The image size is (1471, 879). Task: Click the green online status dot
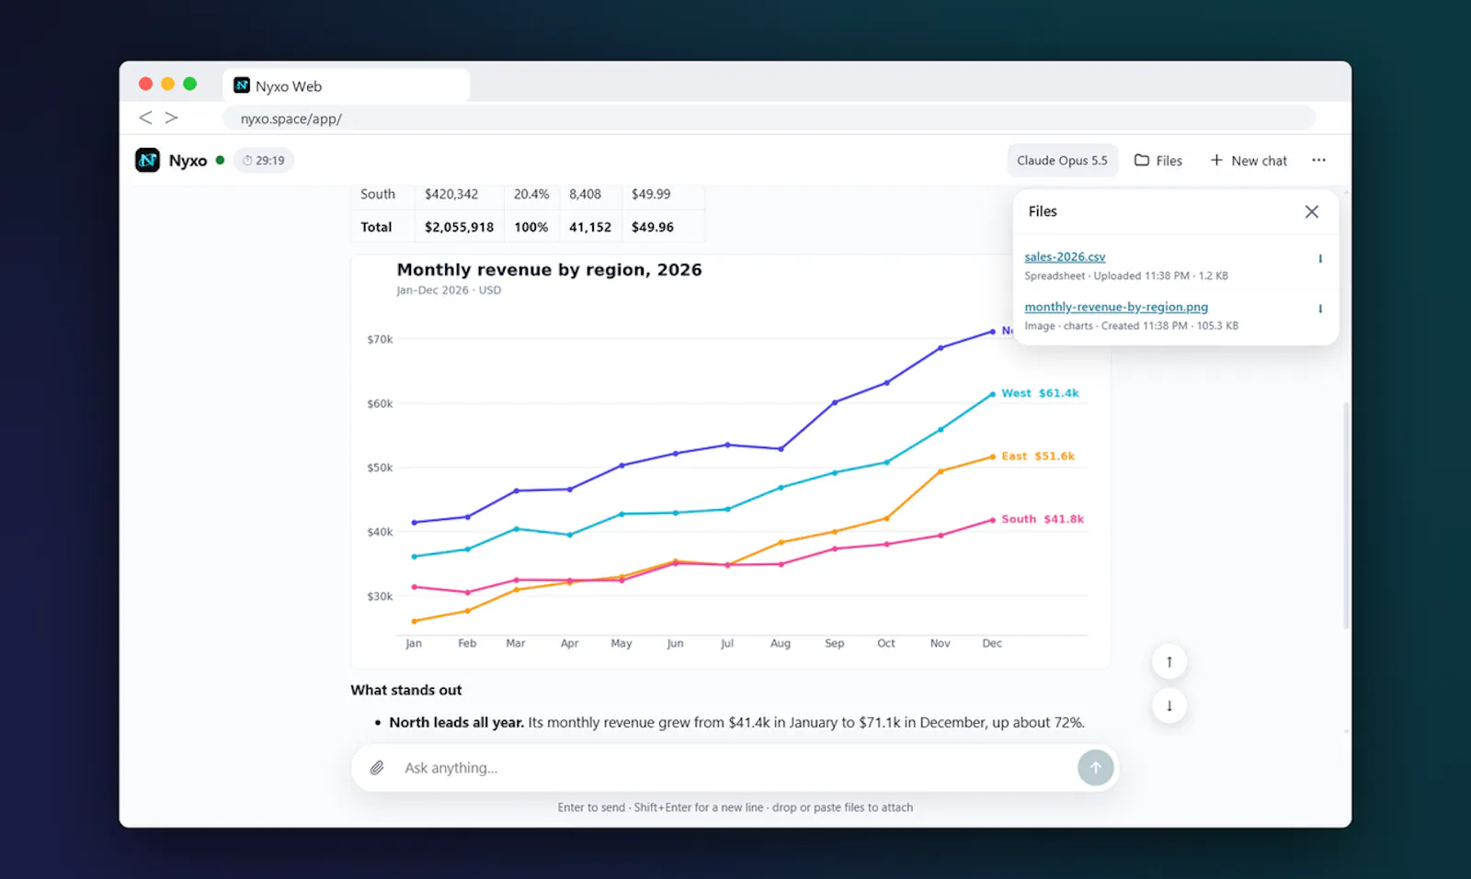(x=220, y=160)
